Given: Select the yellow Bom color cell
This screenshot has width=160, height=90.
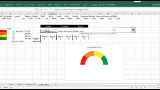Looking at the screenshot, I should coord(3,36).
